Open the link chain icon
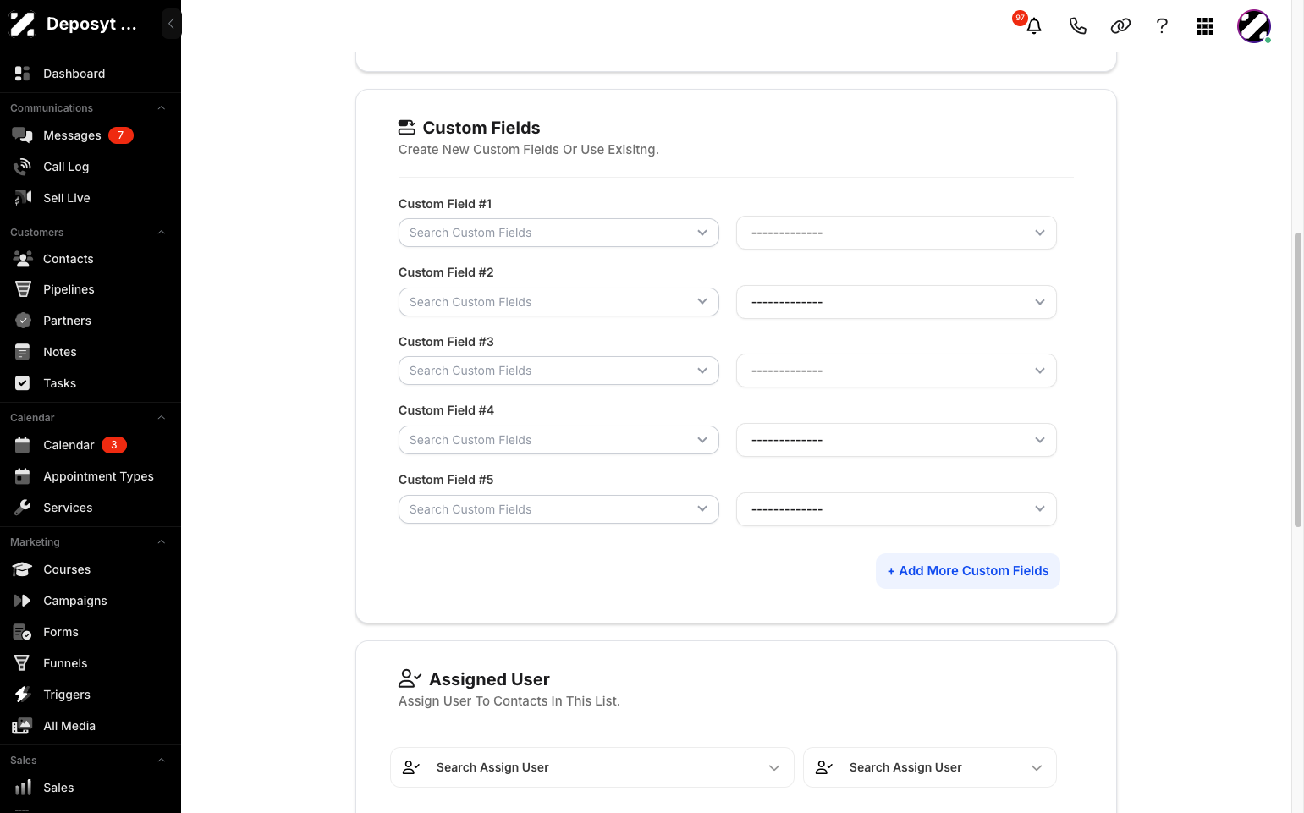This screenshot has height=813, width=1304. pos(1120,26)
